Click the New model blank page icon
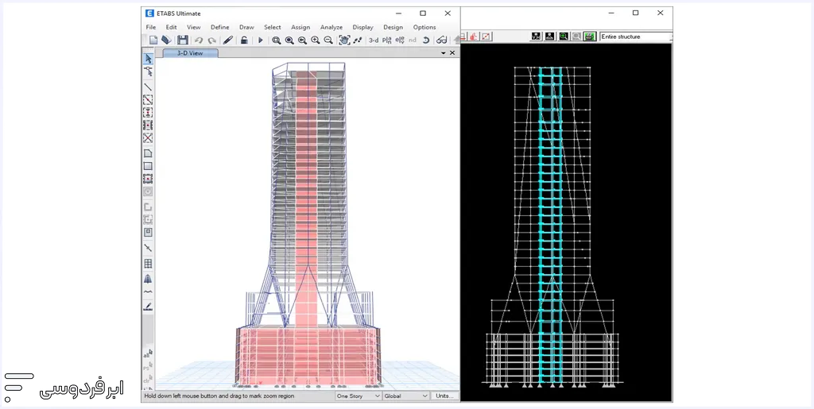This screenshot has width=814, height=409. [x=153, y=40]
